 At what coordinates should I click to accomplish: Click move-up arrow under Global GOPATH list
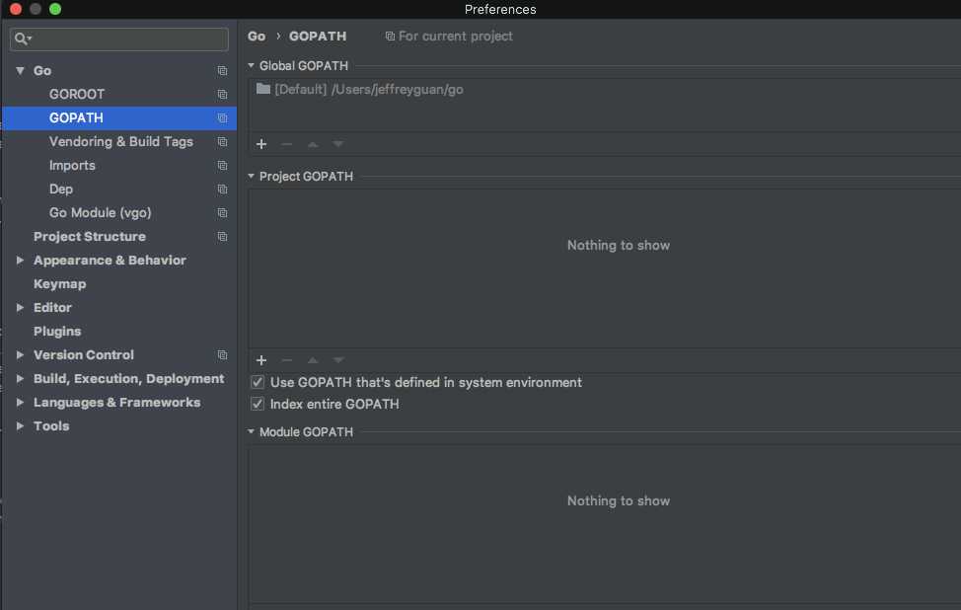[x=313, y=144]
